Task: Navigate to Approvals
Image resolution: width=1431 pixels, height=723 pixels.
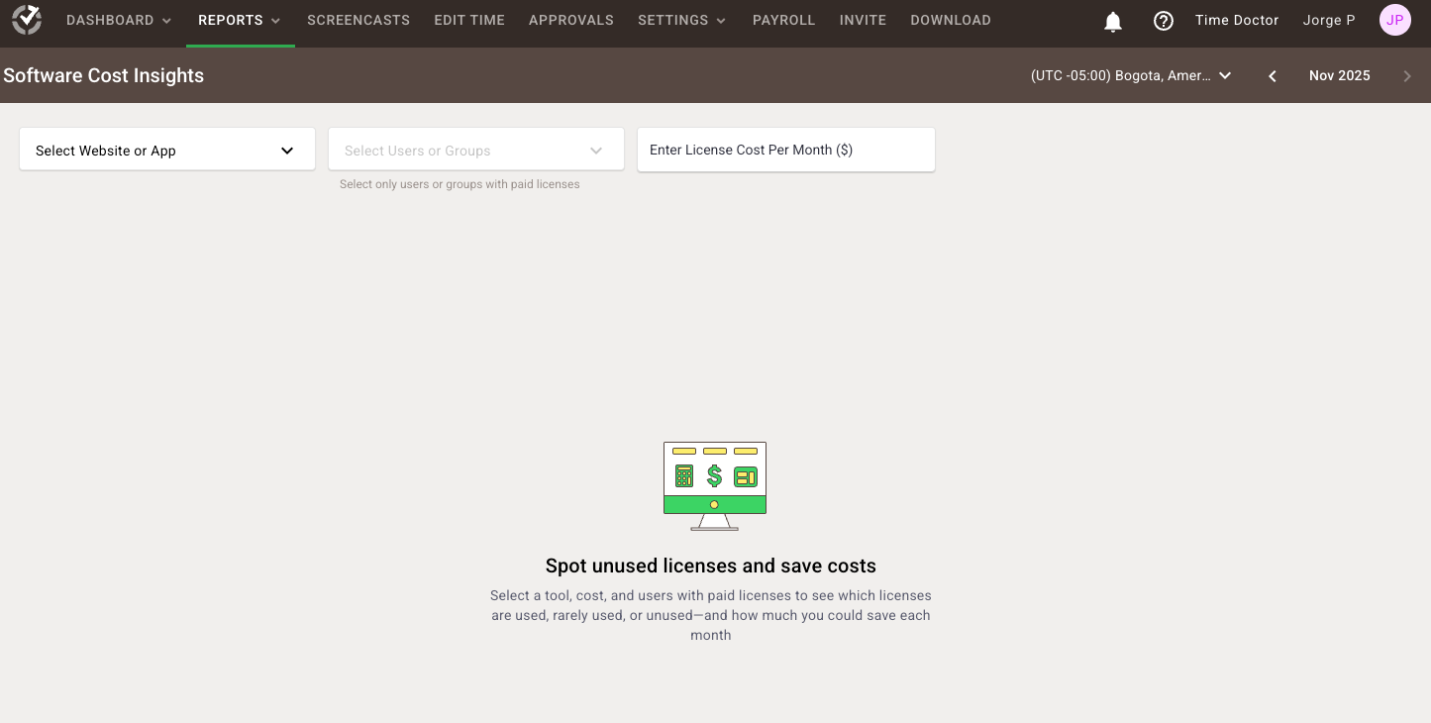Action: click(571, 20)
